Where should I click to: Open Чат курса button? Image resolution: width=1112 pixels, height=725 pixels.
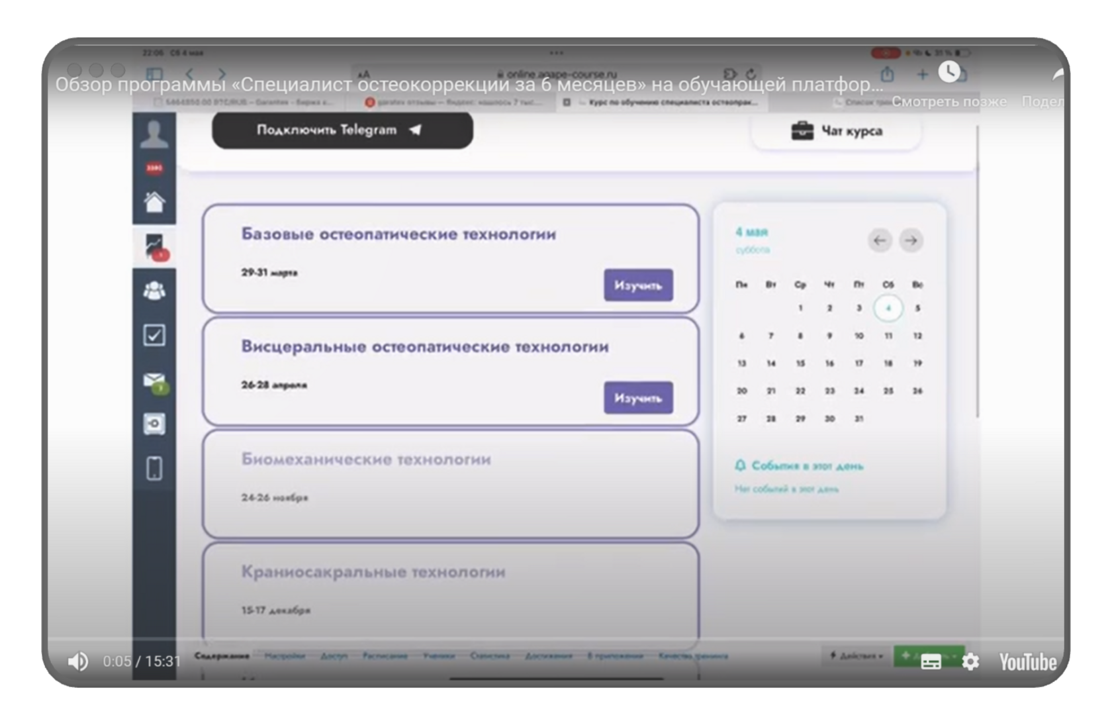[836, 131]
